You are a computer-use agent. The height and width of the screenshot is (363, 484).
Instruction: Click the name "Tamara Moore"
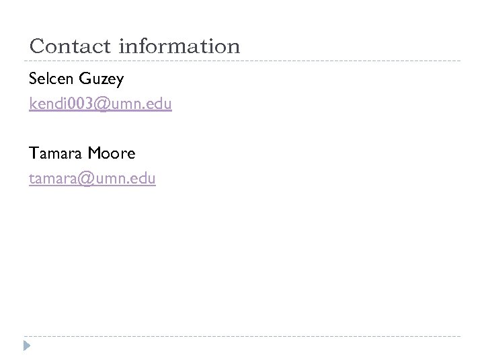82,153
